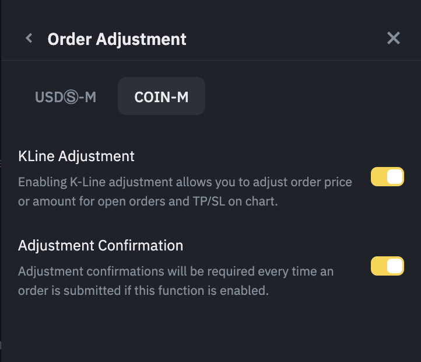421x362 pixels.
Task: Click the Adjustment confirmations description paragraph
Action: pos(175,281)
